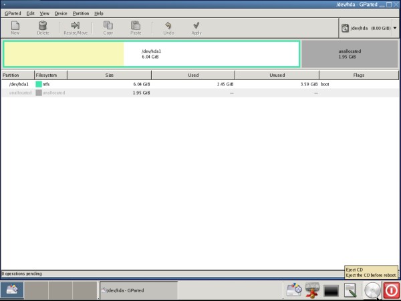Click the red power shutdown icon
This screenshot has height=301, width=401.
coord(391,290)
